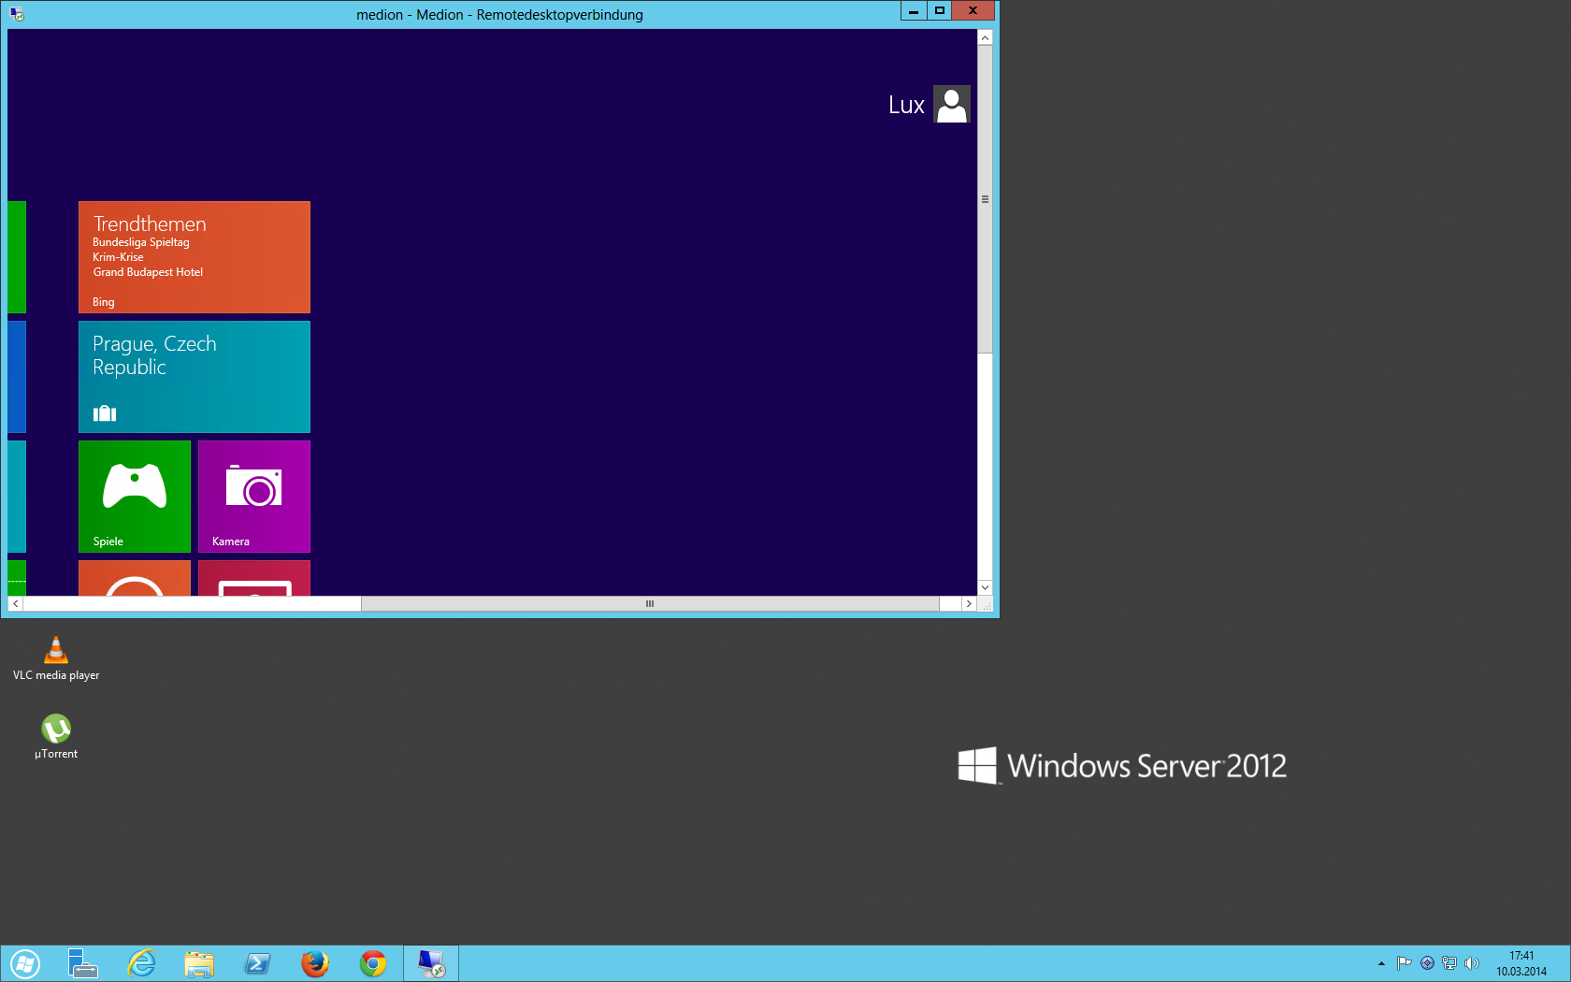Launch Windows PowerShell from the taskbar

257,963
